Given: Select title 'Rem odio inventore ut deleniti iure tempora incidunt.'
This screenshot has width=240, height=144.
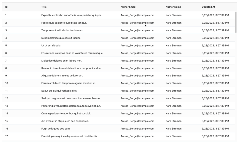Looking at the screenshot, I should [72, 68].
